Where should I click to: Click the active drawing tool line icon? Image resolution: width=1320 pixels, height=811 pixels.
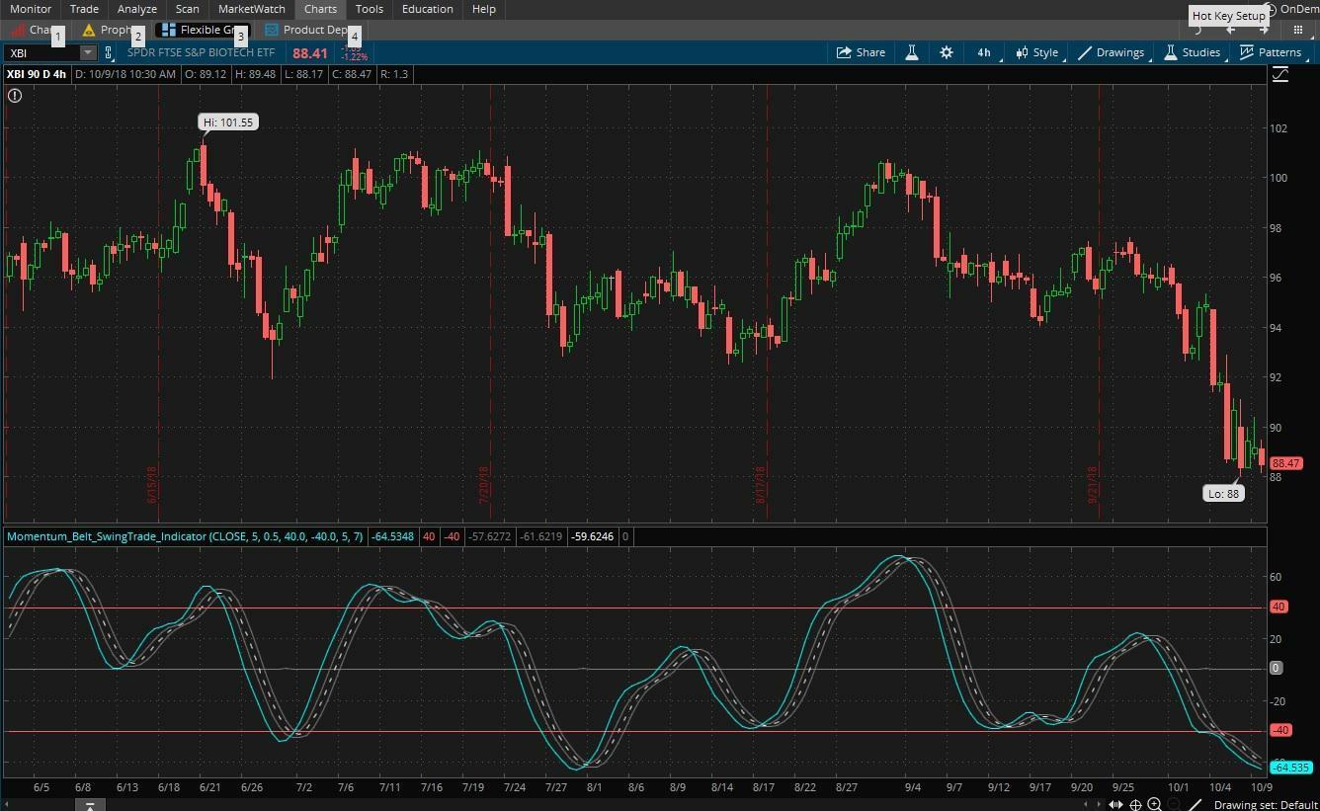[1196, 805]
